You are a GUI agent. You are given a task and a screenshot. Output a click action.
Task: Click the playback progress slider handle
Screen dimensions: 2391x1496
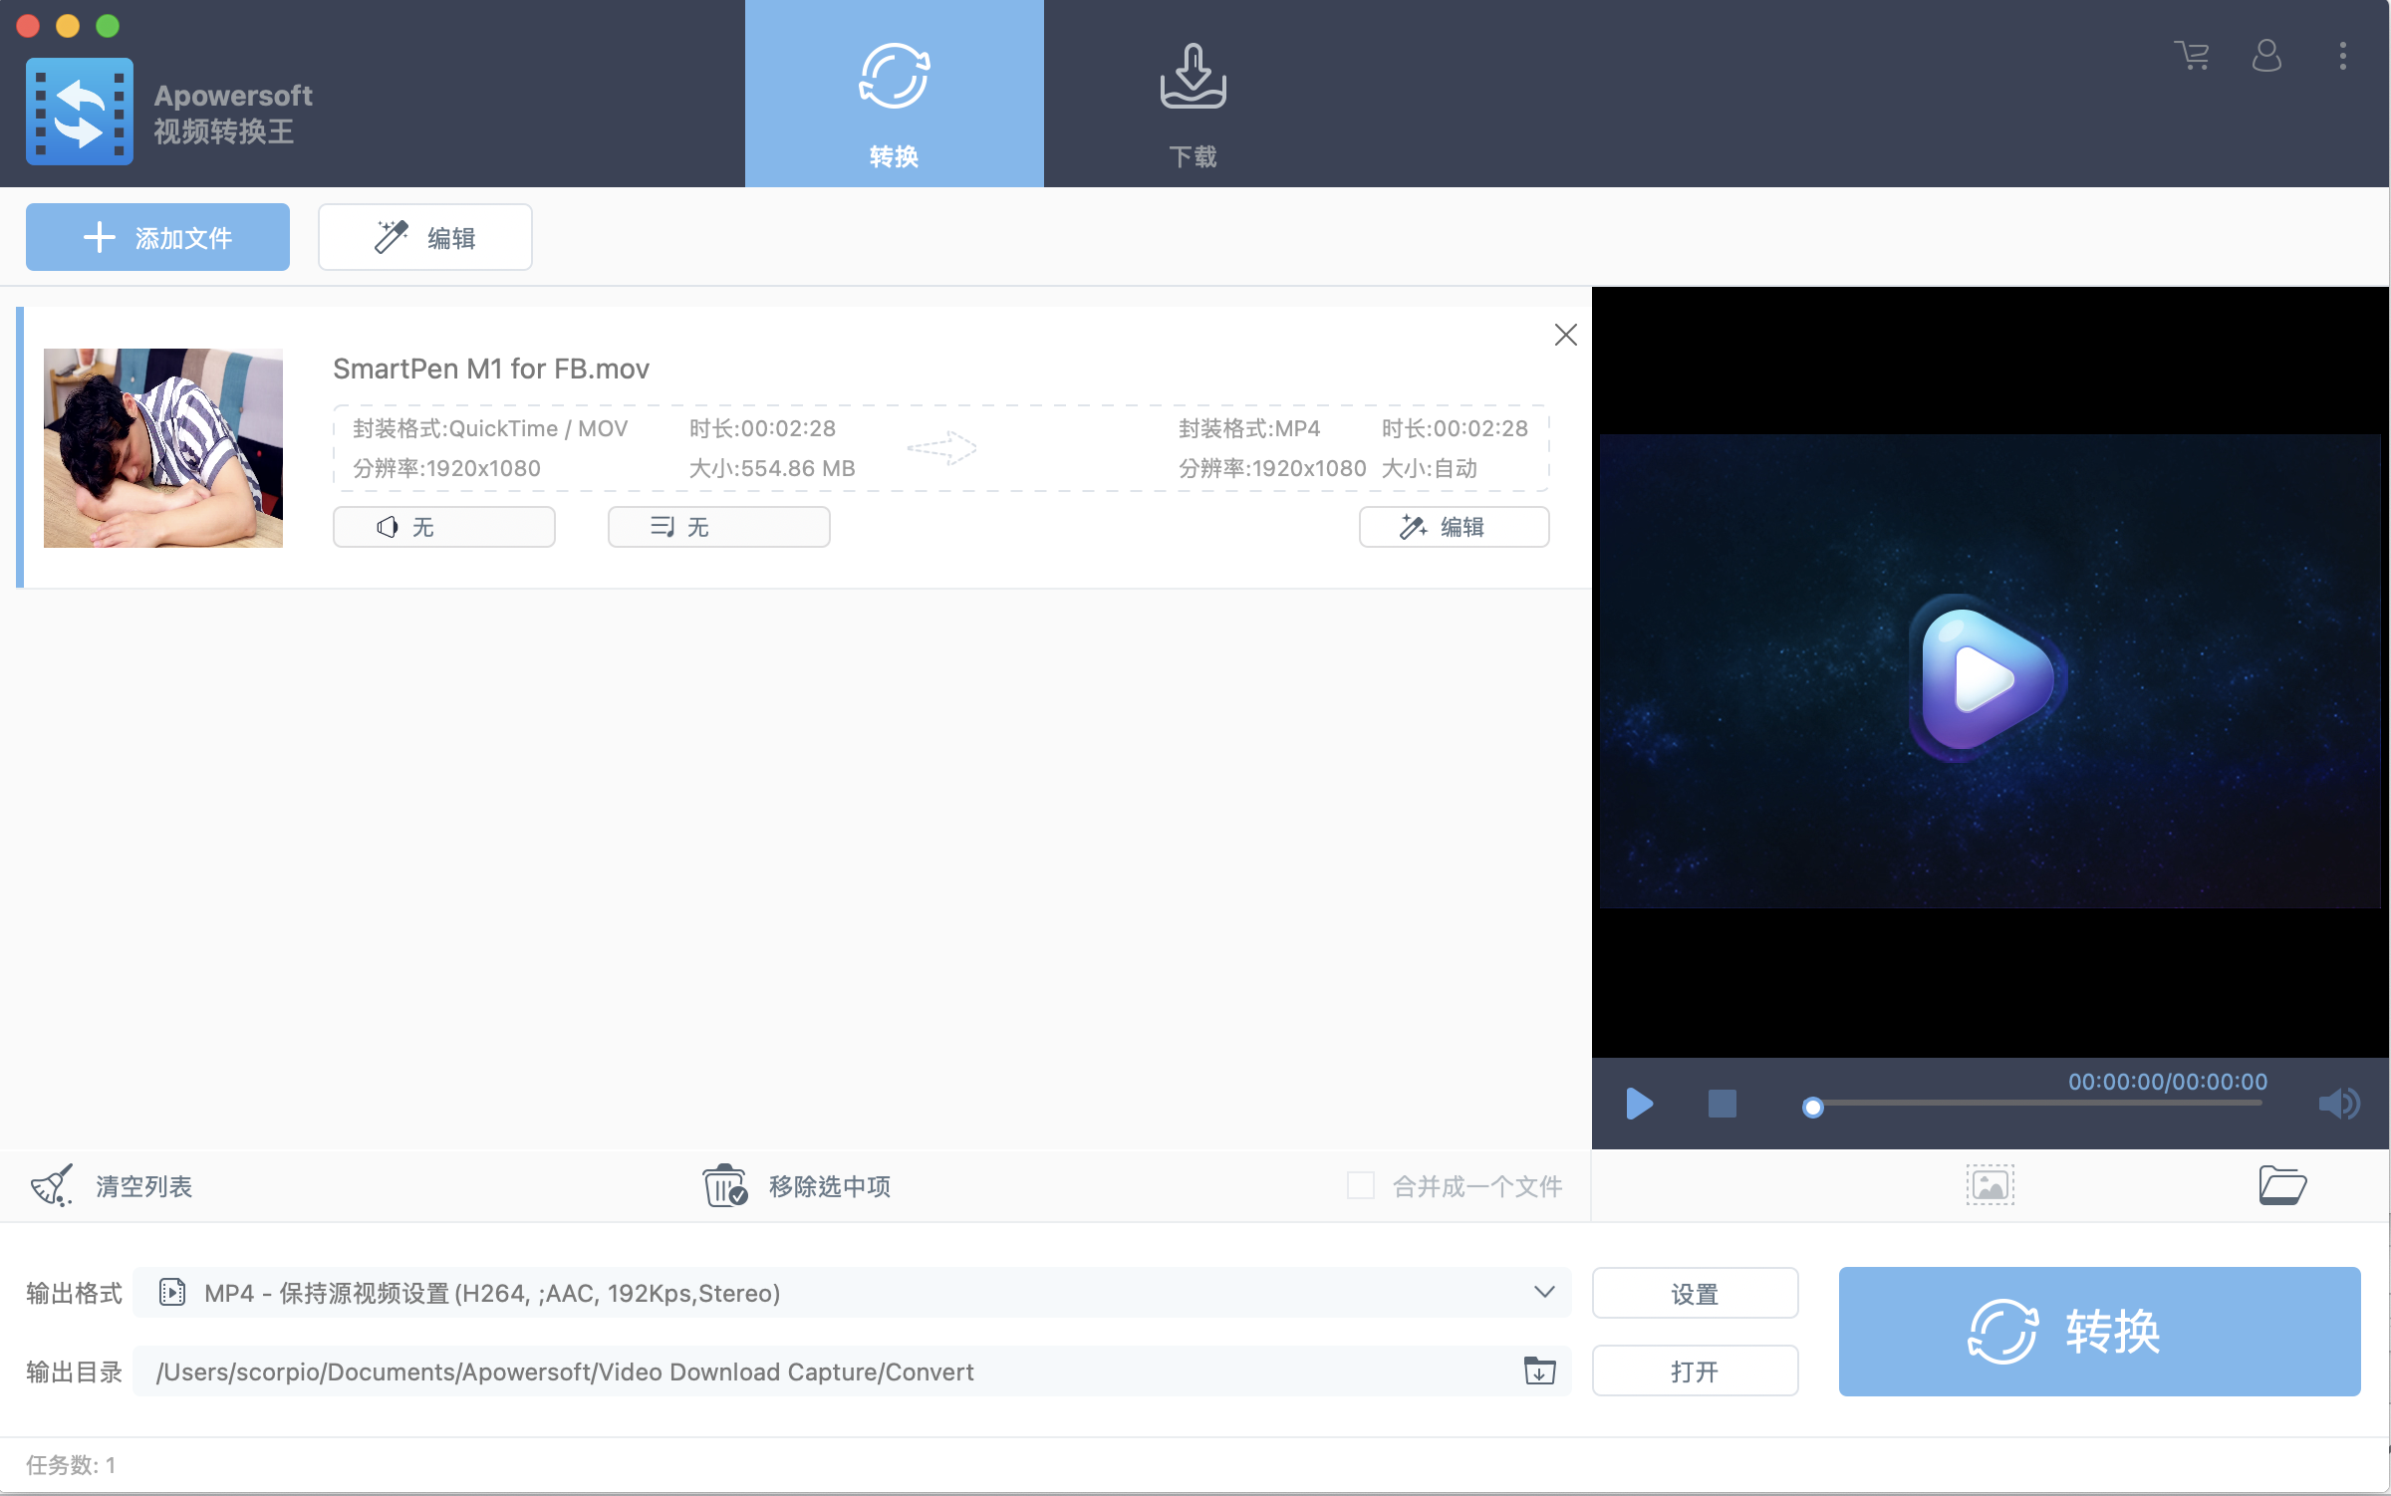[1813, 1107]
